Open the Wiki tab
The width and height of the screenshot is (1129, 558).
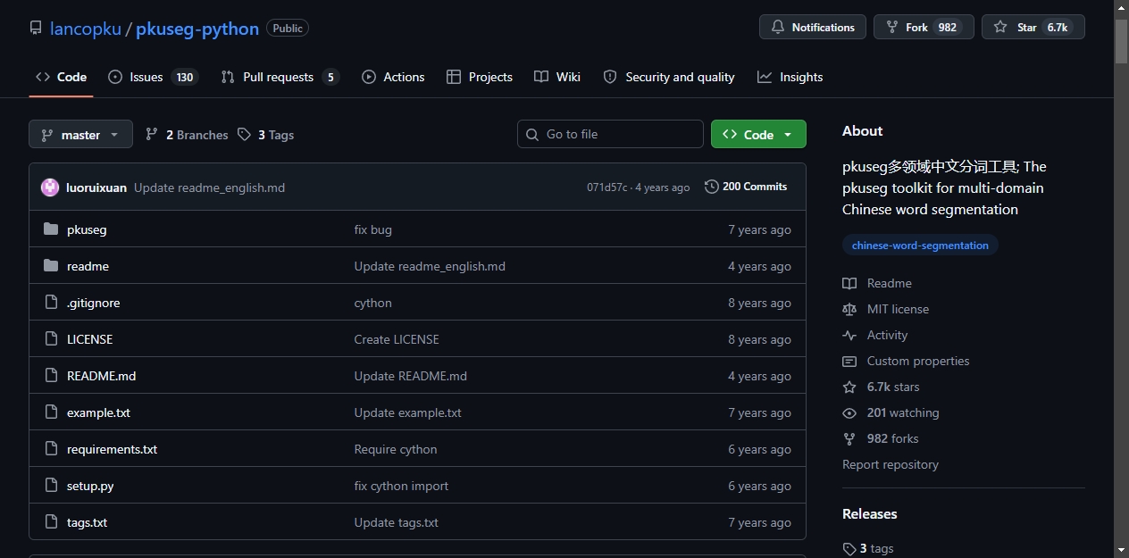click(x=557, y=77)
